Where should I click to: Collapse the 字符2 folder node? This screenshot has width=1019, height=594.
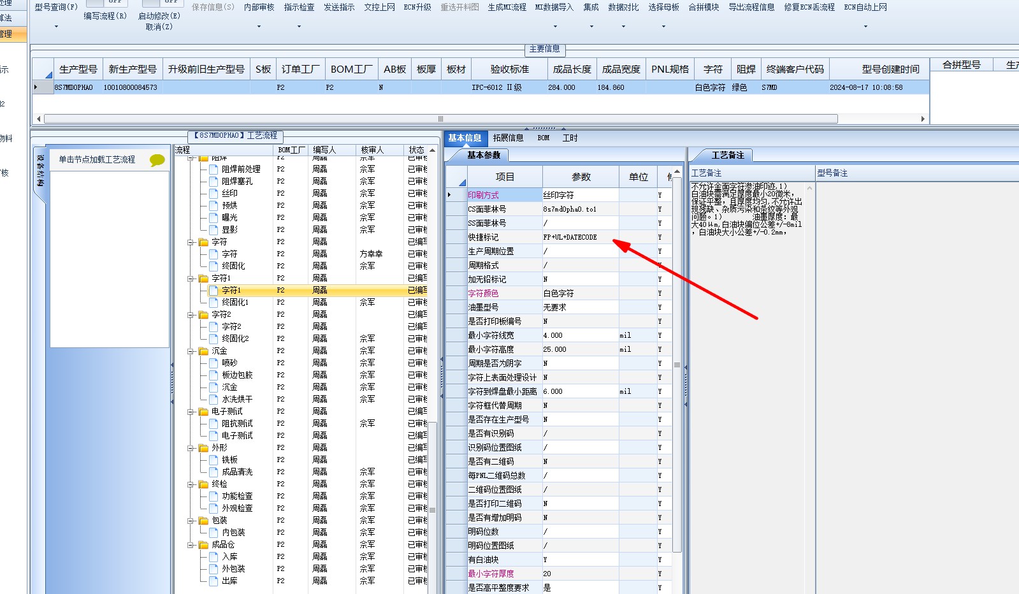(191, 315)
